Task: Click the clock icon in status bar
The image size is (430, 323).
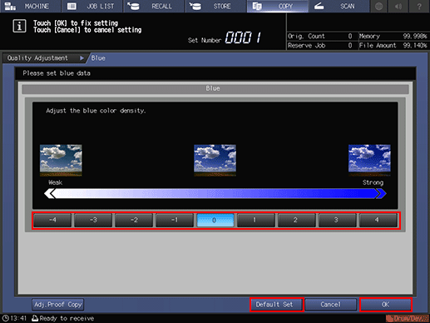Action: [5, 318]
